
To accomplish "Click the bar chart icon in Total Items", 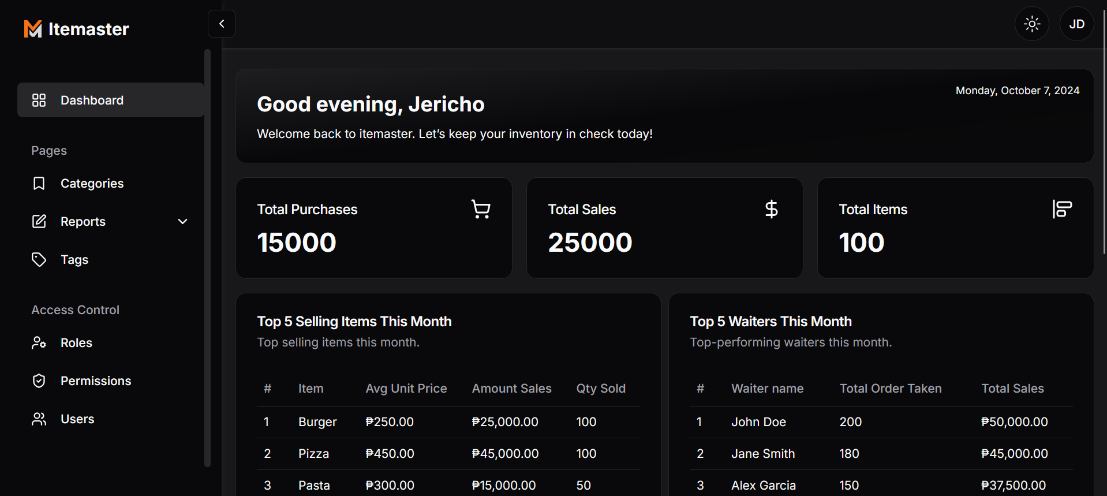I will coord(1062,209).
